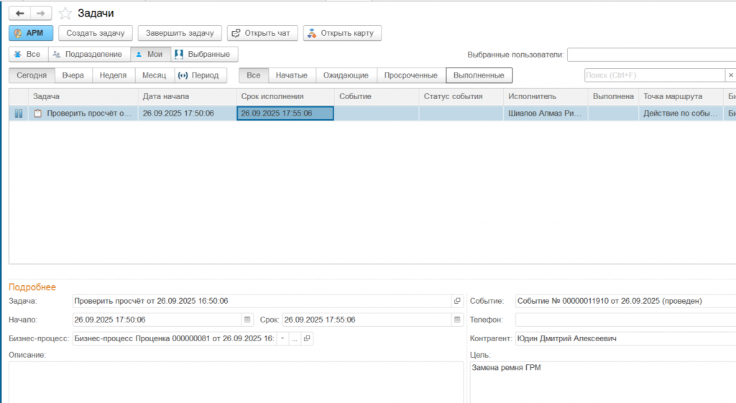Clear the search field with the X
Screen dimensions: 736x403
point(730,75)
